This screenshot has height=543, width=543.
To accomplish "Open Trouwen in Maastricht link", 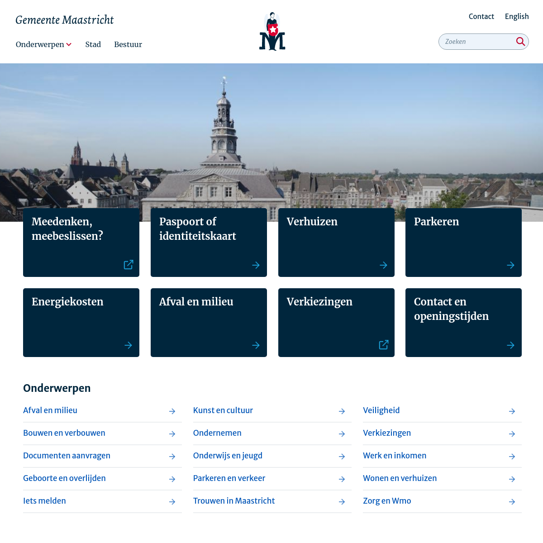I will tap(234, 501).
